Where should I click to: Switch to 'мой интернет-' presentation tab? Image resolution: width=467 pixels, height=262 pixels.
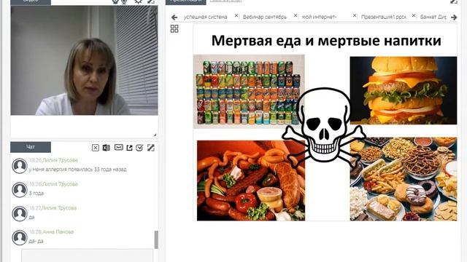[x=320, y=17]
